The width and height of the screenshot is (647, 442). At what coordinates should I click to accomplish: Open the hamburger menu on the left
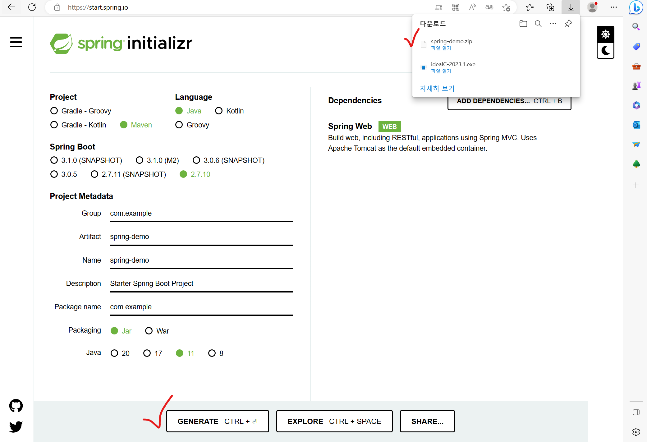(x=16, y=42)
